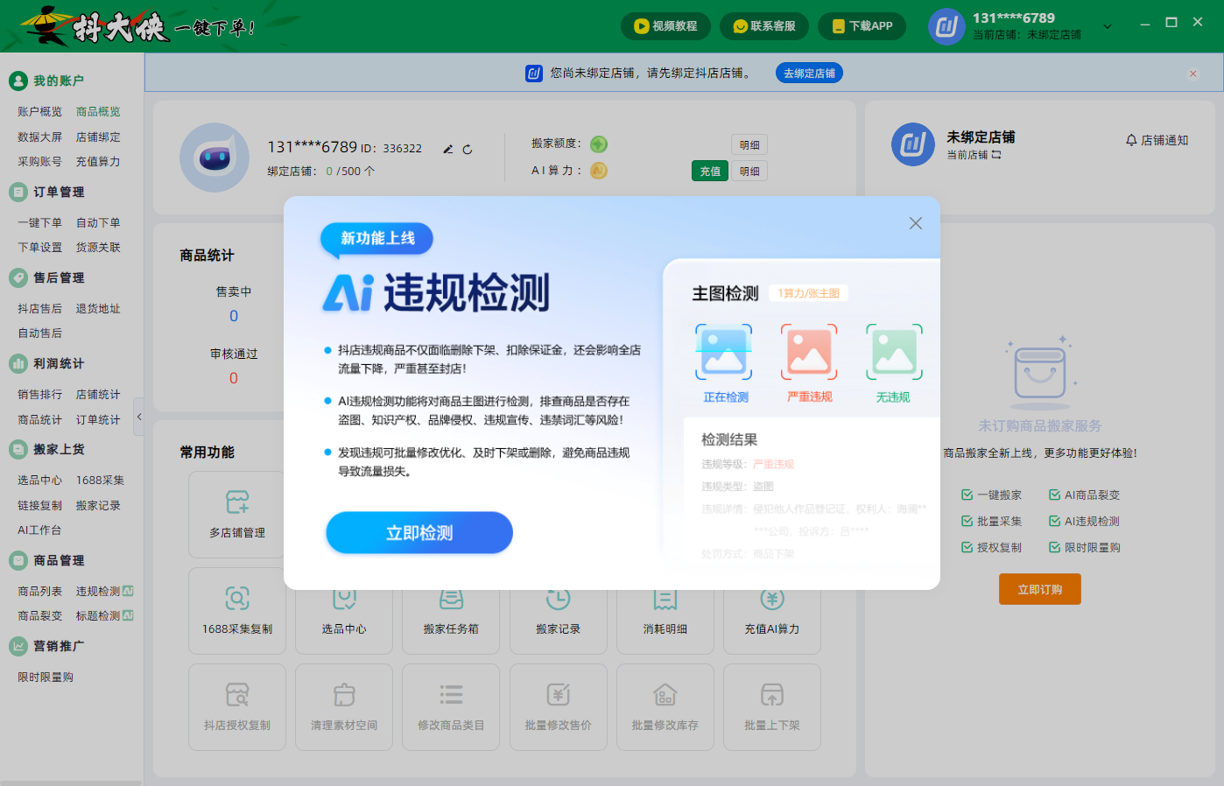Click the green 充值 button
Image resolution: width=1224 pixels, height=786 pixels.
pyautogui.click(x=710, y=172)
